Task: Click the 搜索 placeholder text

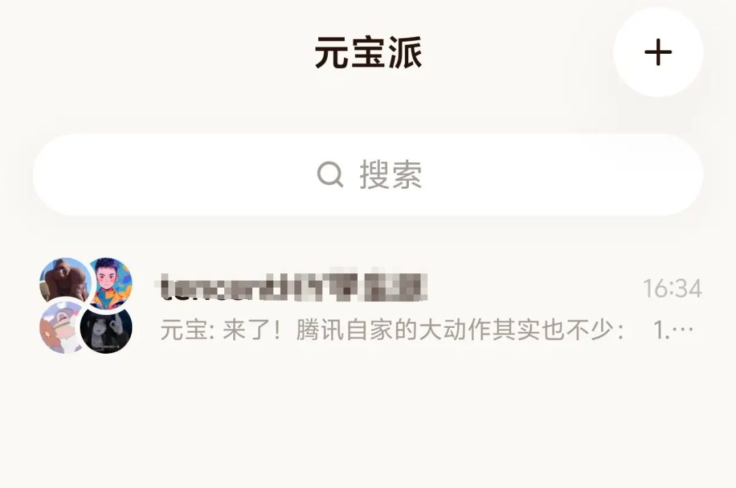Action: tap(390, 174)
